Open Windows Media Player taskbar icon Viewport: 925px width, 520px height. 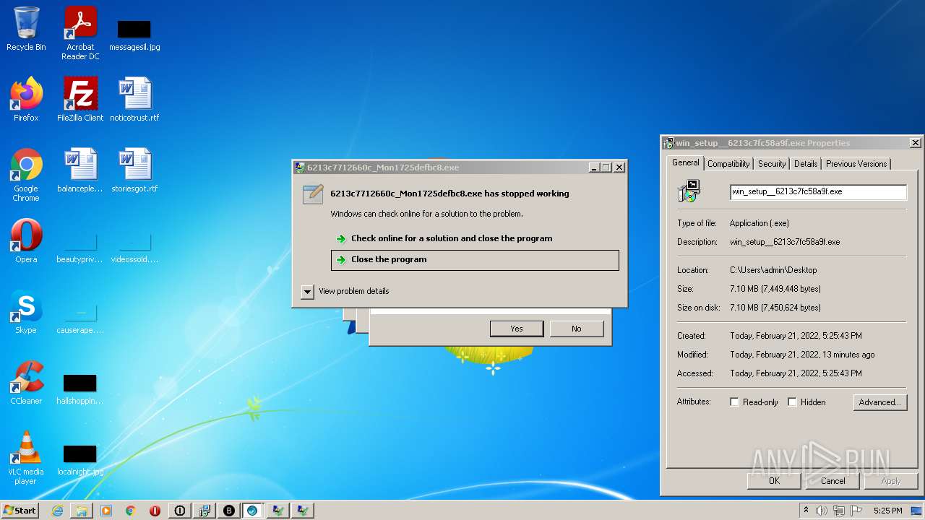click(x=106, y=511)
